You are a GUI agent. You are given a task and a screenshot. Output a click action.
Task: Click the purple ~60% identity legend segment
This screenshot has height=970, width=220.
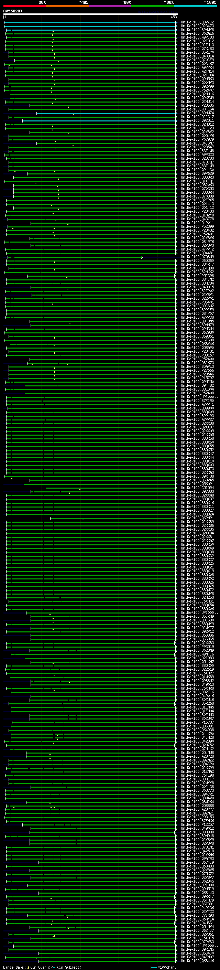[110, 6]
